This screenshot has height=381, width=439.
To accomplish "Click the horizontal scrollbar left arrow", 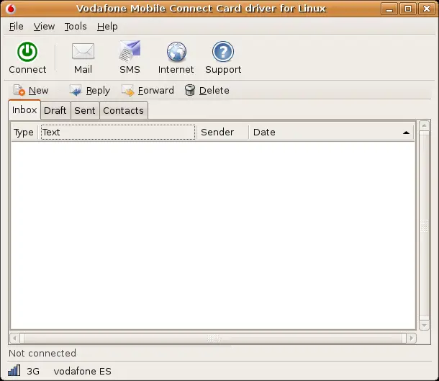I will click(14, 338).
